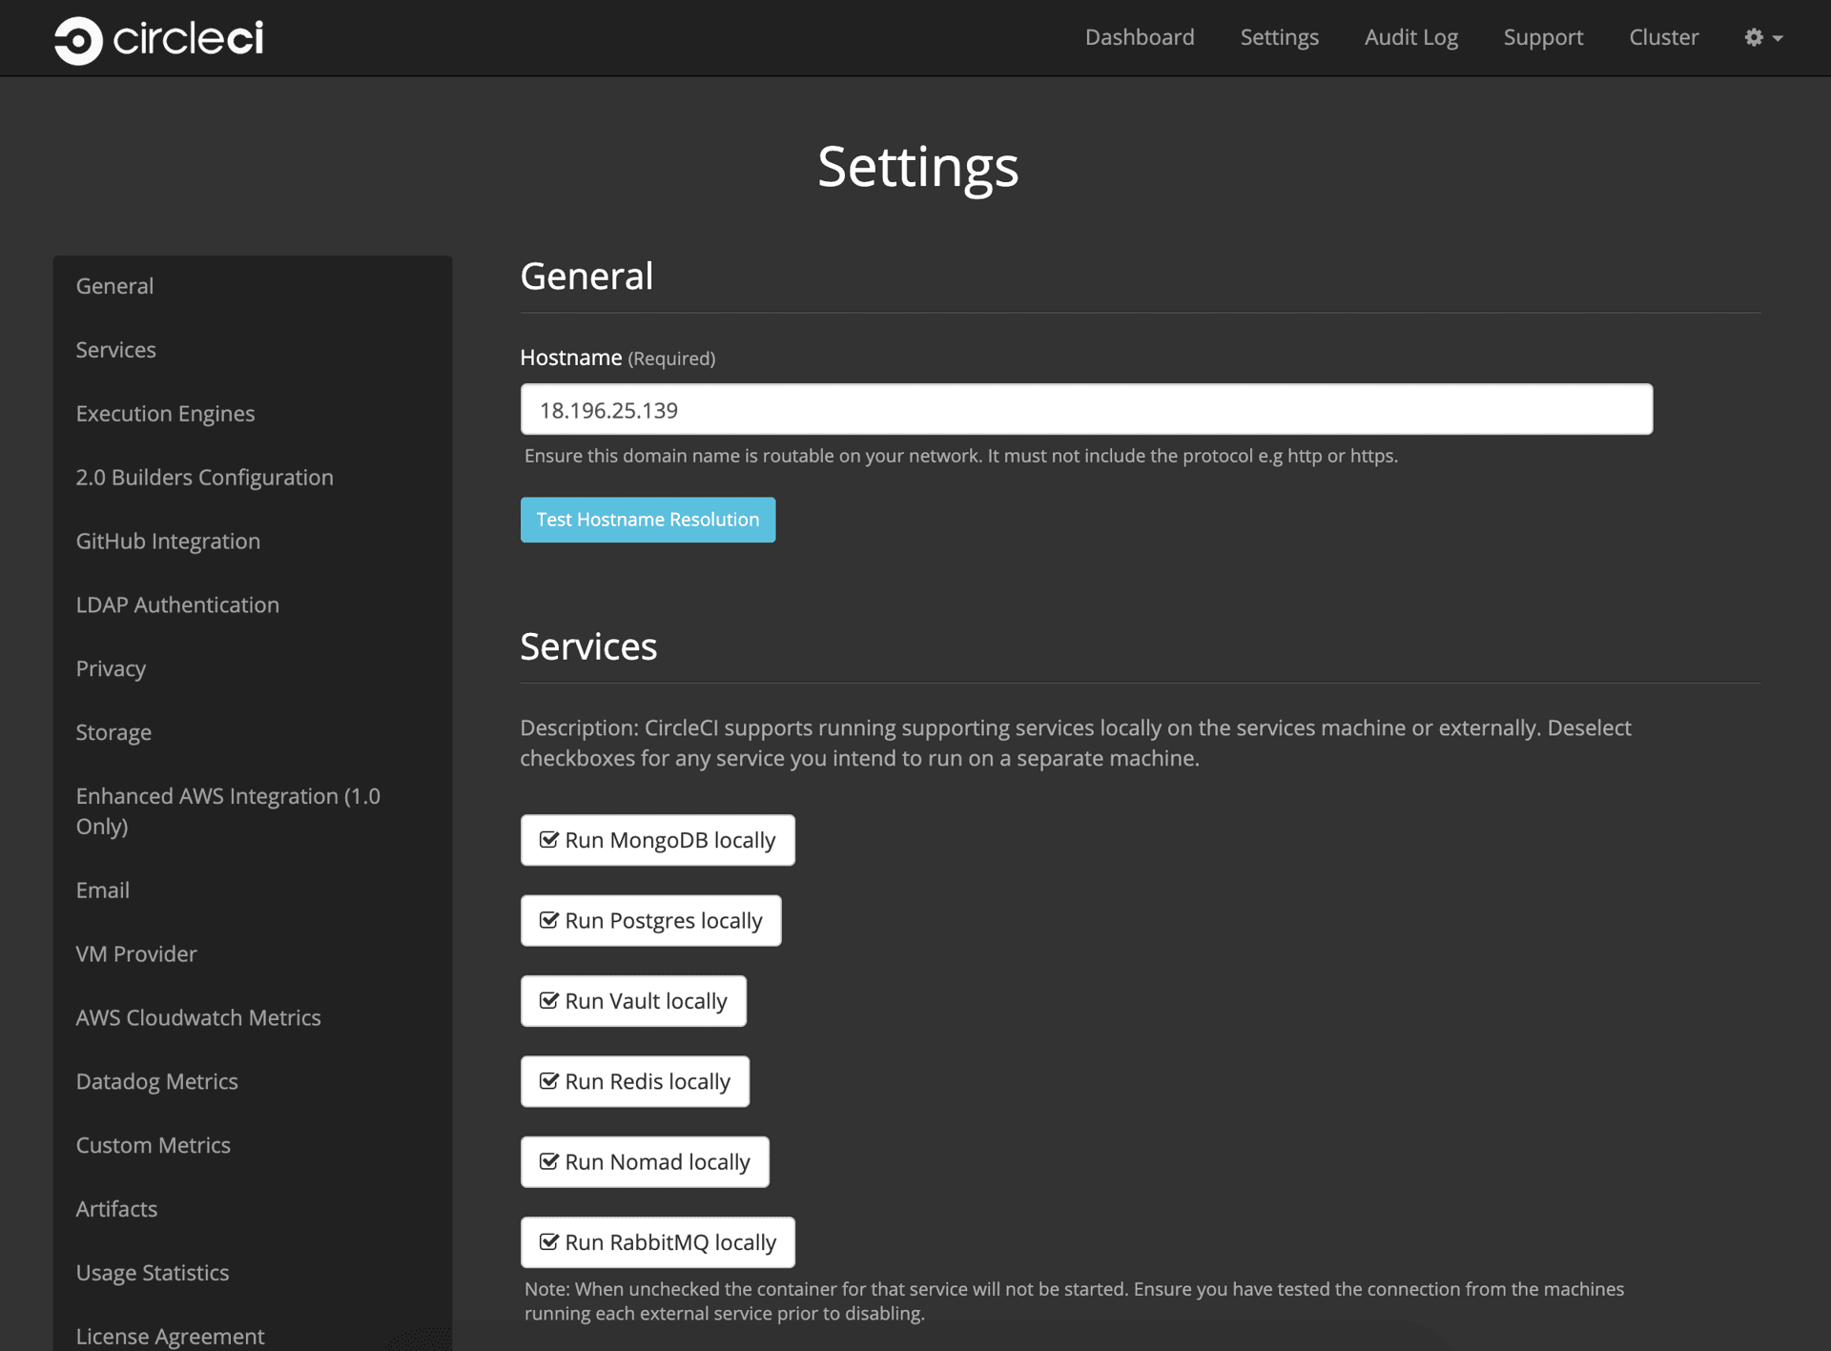1831x1351 pixels.
Task: Toggle Run MongoDB locally checkbox
Action: pos(657,840)
